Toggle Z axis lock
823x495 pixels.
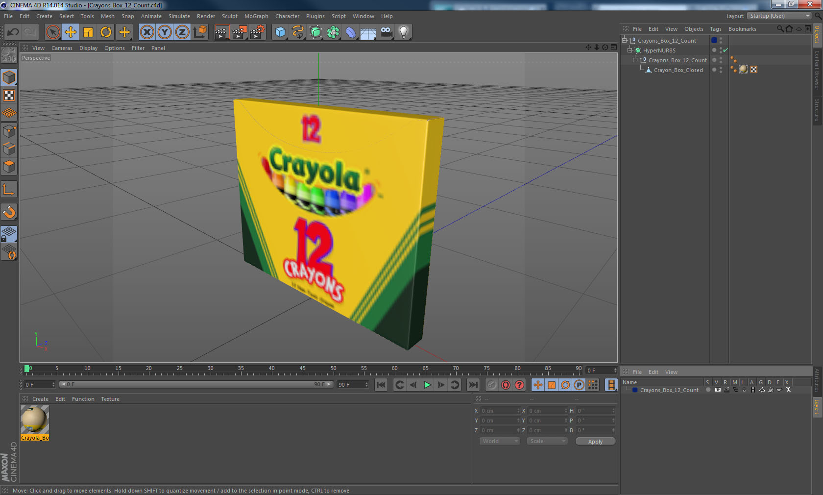182,32
